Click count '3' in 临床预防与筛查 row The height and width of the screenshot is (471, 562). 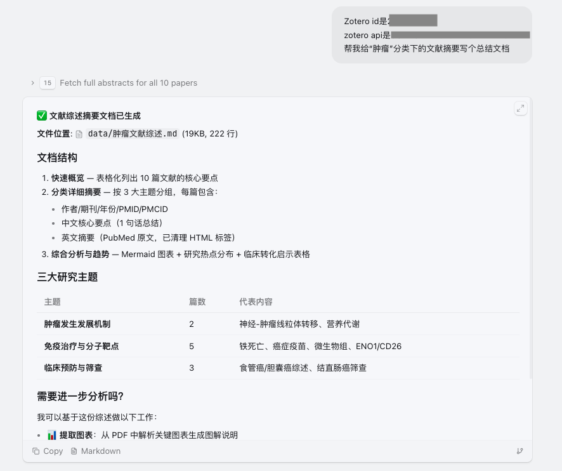point(192,368)
